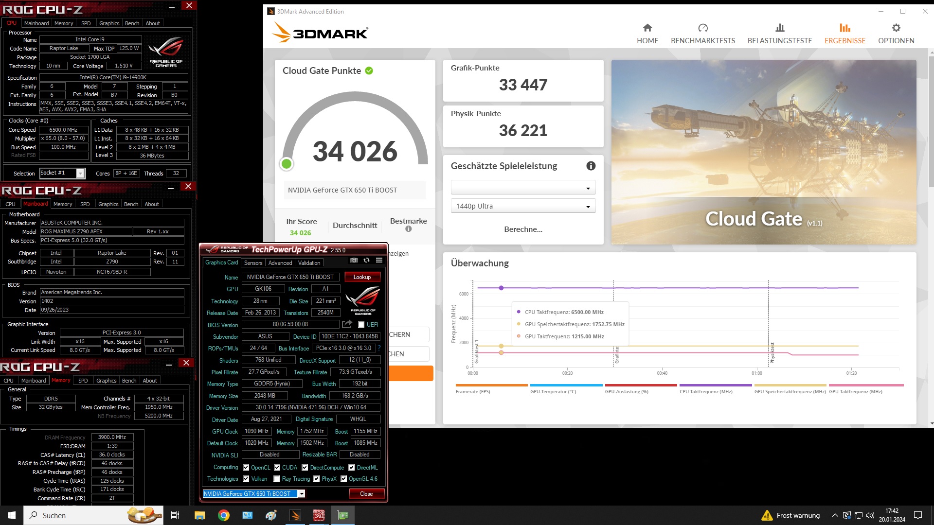Open the SPD tab in bottom CPU-Z window
The image size is (934, 525).
pos(83,381)
